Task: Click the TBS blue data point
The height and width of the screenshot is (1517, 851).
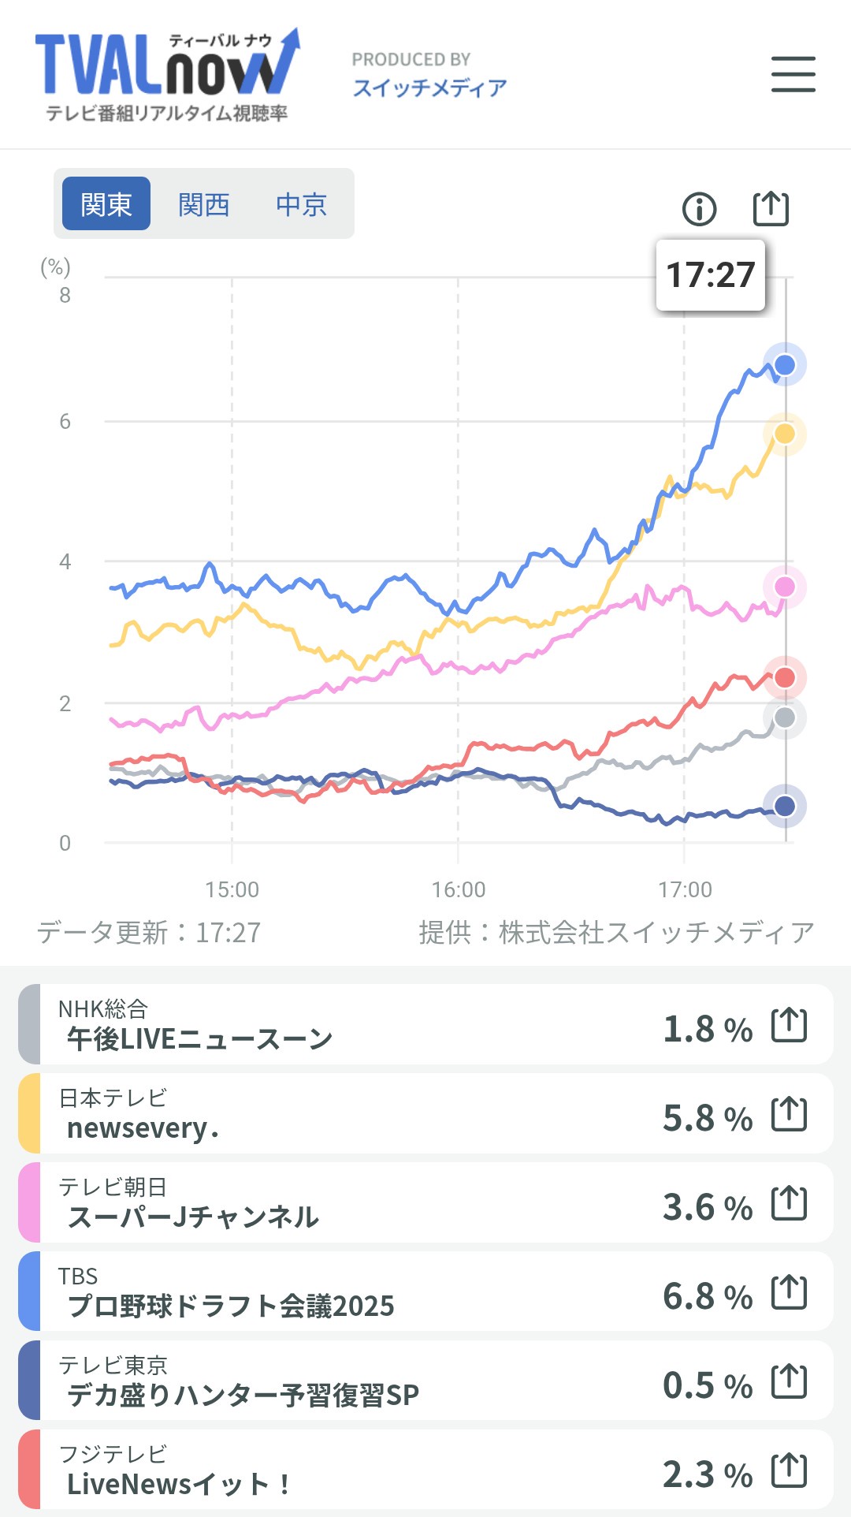Action: (785, 365)
